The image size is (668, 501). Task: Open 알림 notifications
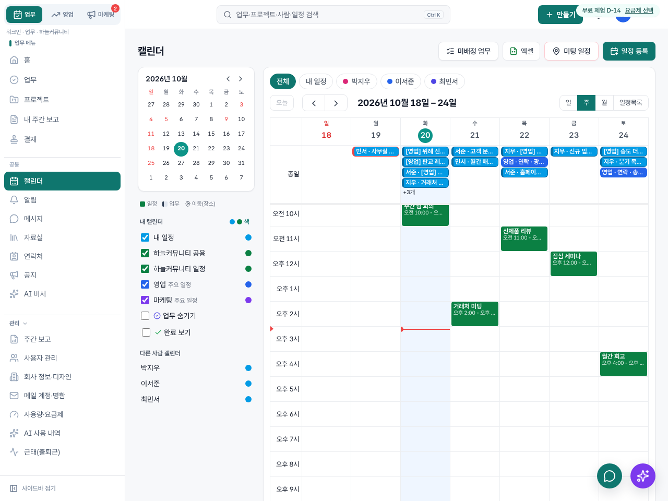click(62, 200)
